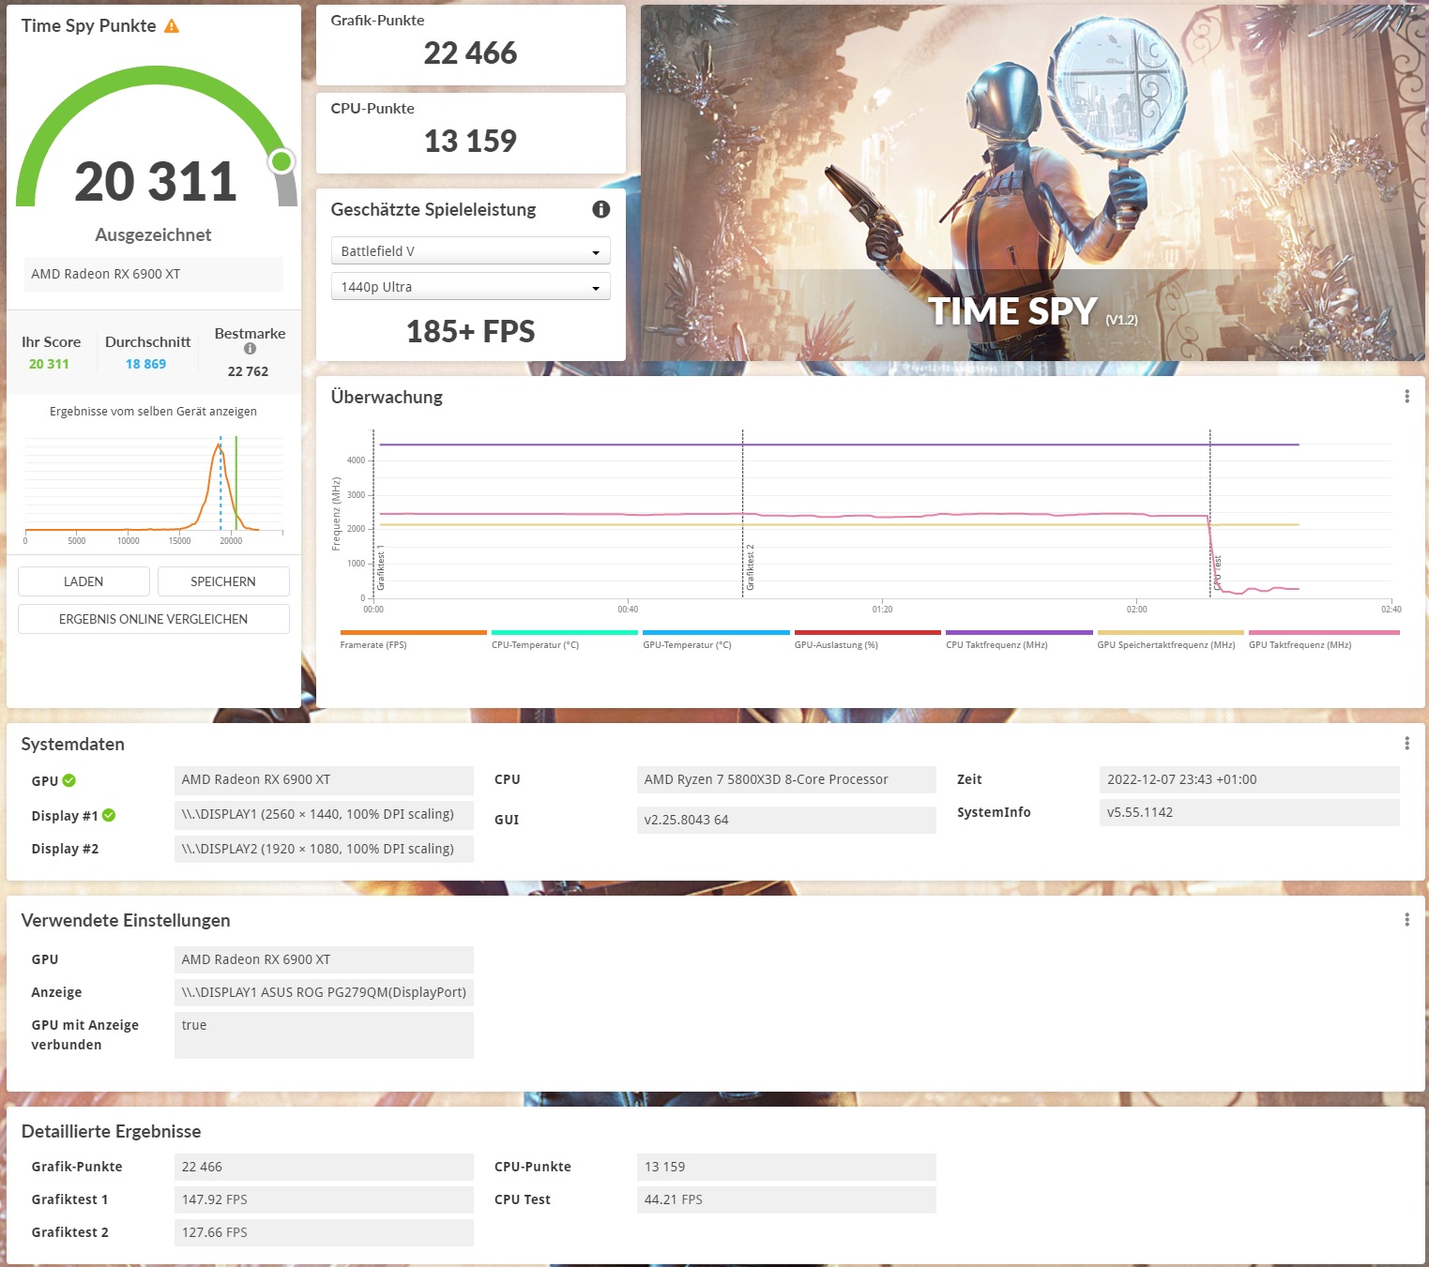Toggle GPU-Auslastung (%) legend entry
This screenshot has height=1267, width=1429.
pos(868,641)
